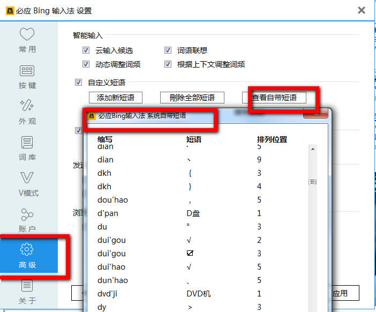Toggle the 词语联想 checkbox
The width and height of the screenshot is (376, 312).
point(168,50)
